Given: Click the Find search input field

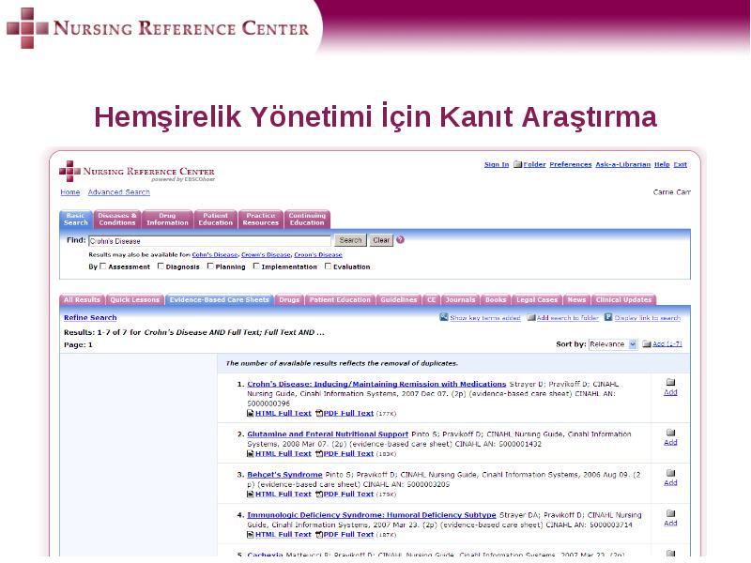Looking at the screenshot, I should 209,241.
